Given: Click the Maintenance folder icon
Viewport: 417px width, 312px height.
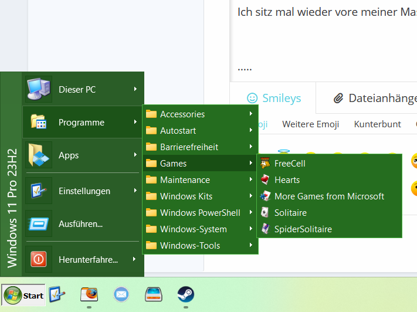Looking at the screenshot, I should pyautogui.click(x=151, y=179).
